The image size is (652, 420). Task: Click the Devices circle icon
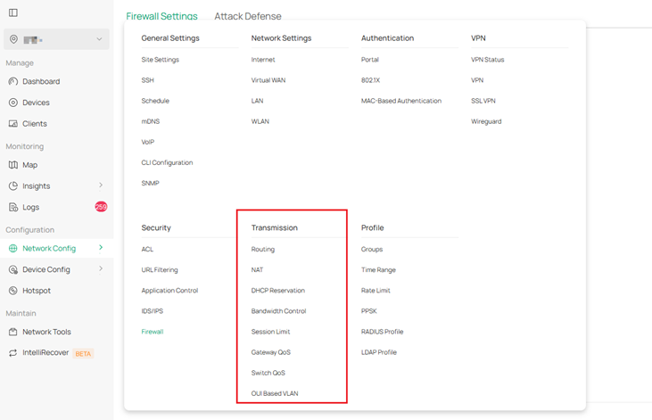13,103
